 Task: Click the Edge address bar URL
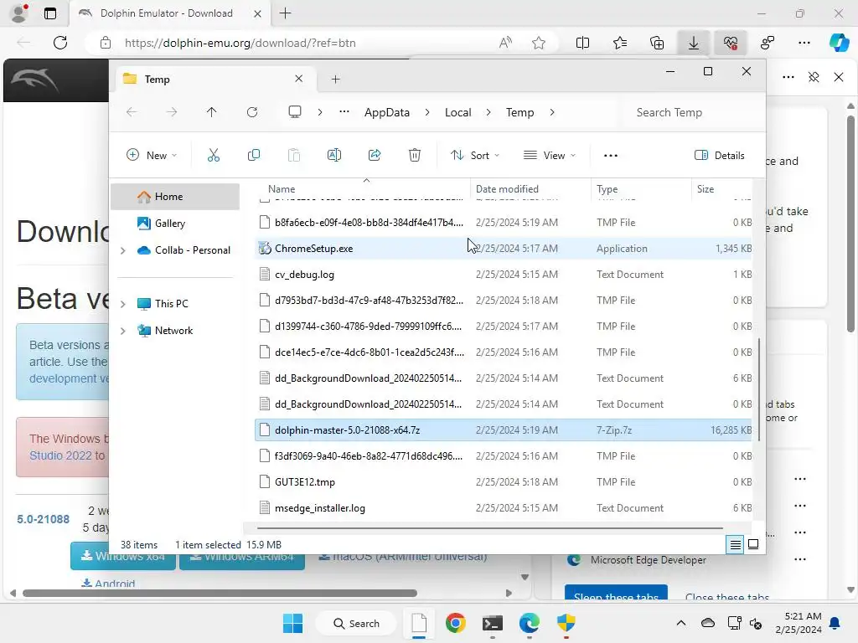(x=240, y=43)
